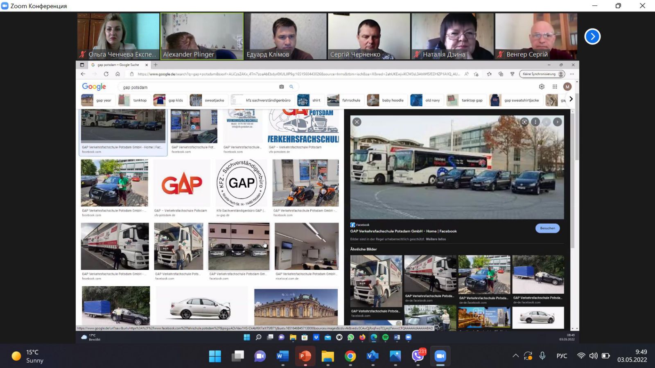Select the damaged silver car thumbnail
The image size is (655, 368).
(x=202, y=307)
